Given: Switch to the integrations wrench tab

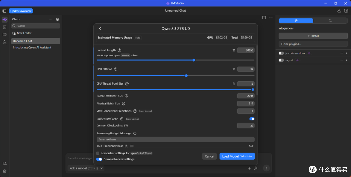Looking at the screenshot, I should (x=296, y=20).
